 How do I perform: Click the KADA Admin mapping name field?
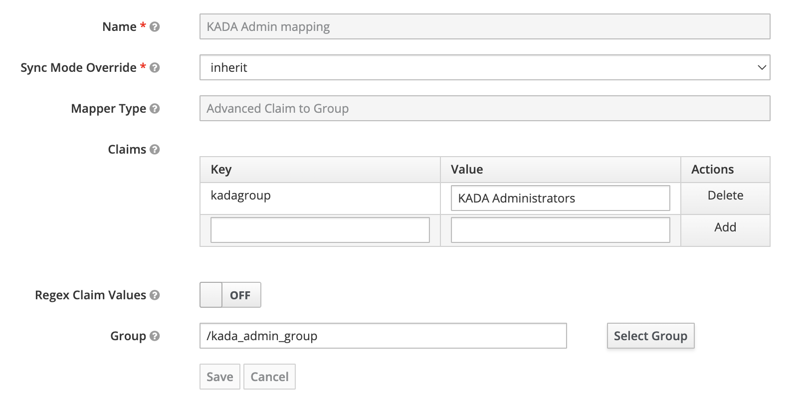point(484,27)
